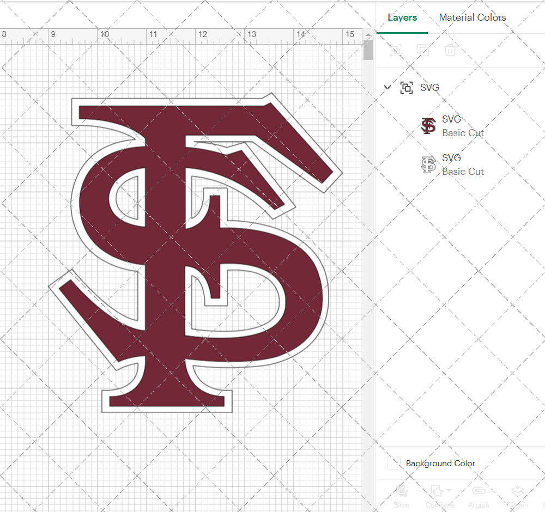
Task: Select the SVG group icon
Action: 407,88
